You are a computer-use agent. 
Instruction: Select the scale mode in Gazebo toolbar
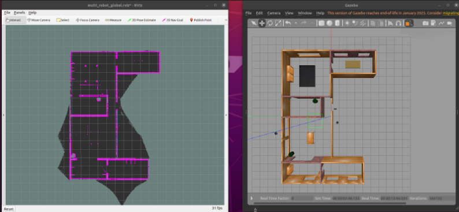point(279,23)
